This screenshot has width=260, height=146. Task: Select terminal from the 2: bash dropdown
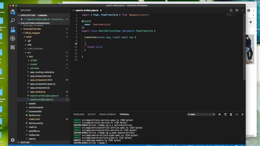pyautogui.click(x=201, y=114)
